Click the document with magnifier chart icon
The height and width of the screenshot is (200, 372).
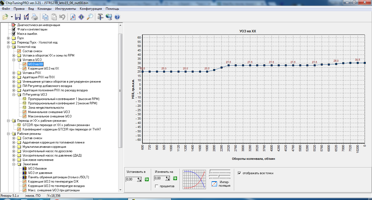coord(73,17)
